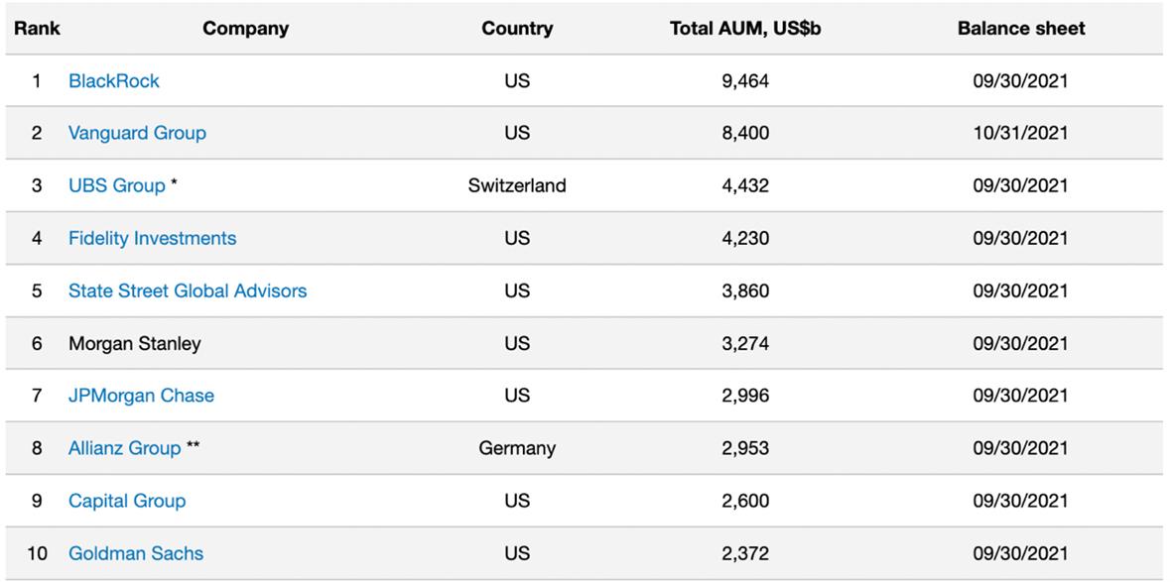Screen dimensions: 1175x582
Task: Click Vanguard's 10/31/2021 balance sheet date
Action: tap(1020, 133)
